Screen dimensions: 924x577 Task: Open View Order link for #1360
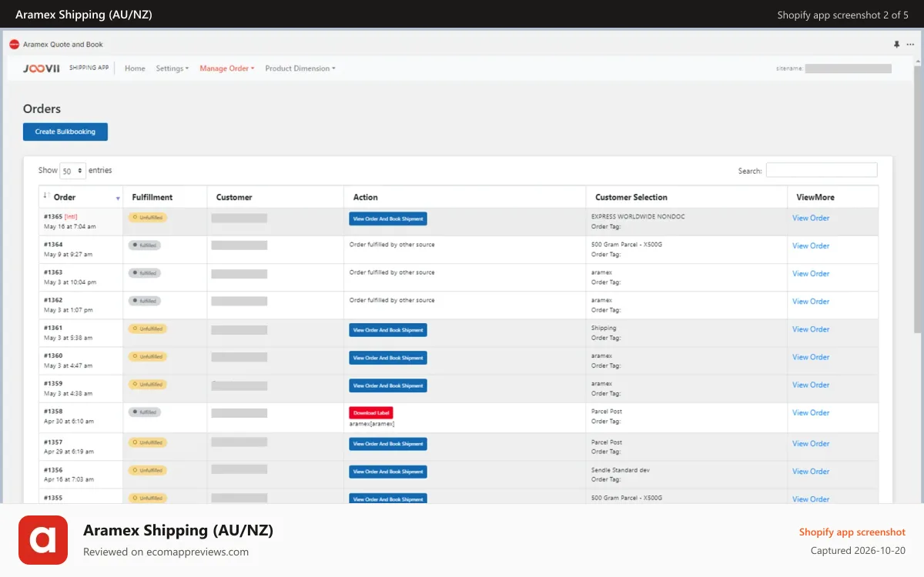coord(811,356)
